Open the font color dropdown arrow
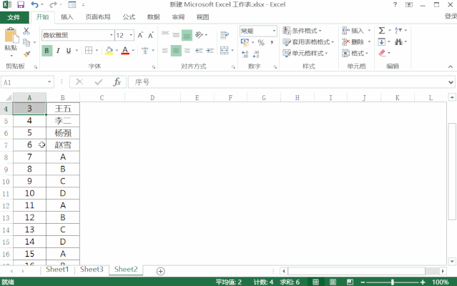Viewport: 457px width, 286px height. (133, 51)
